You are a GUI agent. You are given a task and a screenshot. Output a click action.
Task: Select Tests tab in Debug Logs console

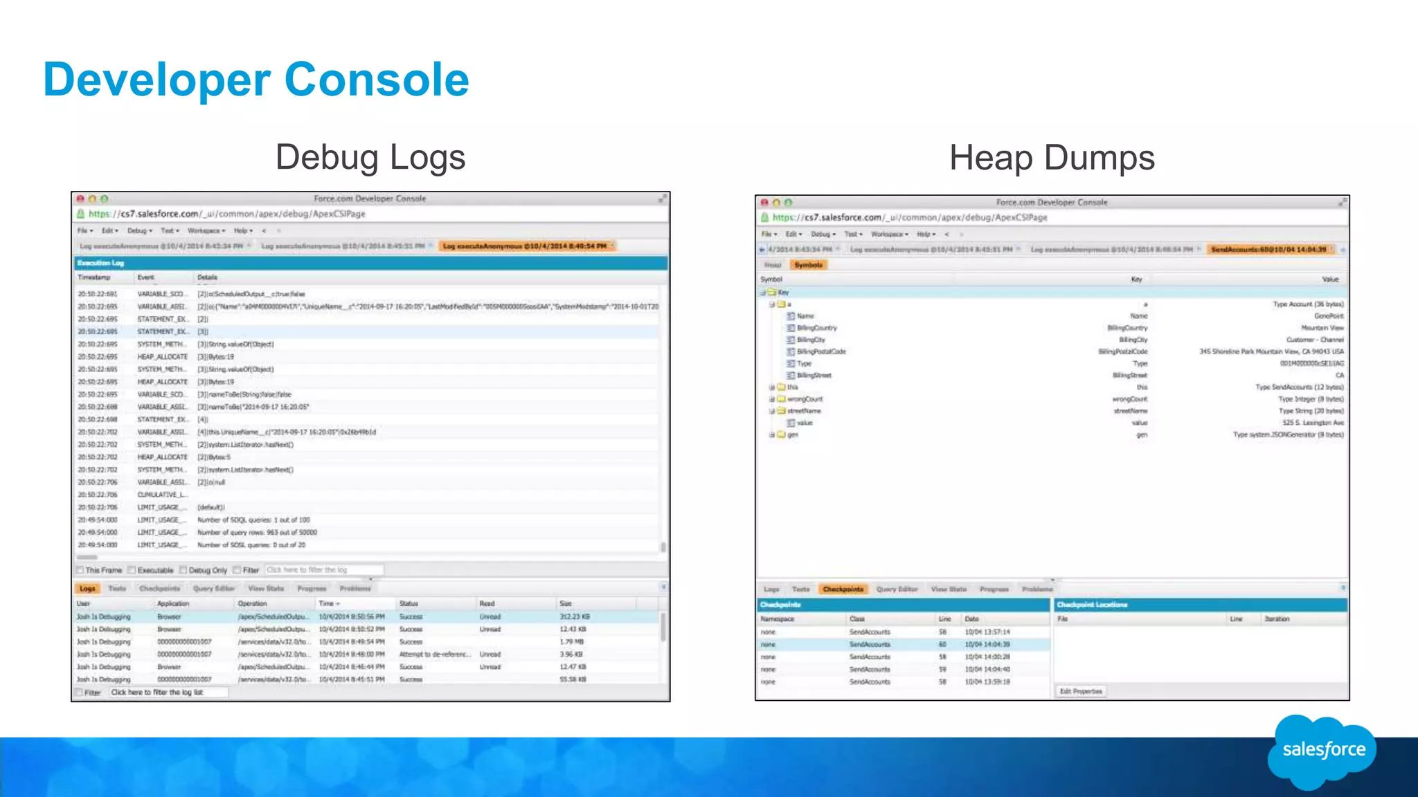[117, 588]
